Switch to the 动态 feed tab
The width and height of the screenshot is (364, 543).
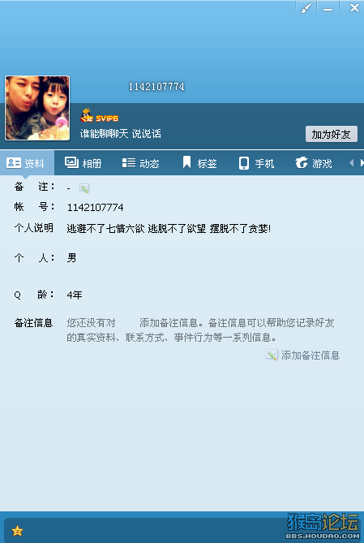(140, 163)
